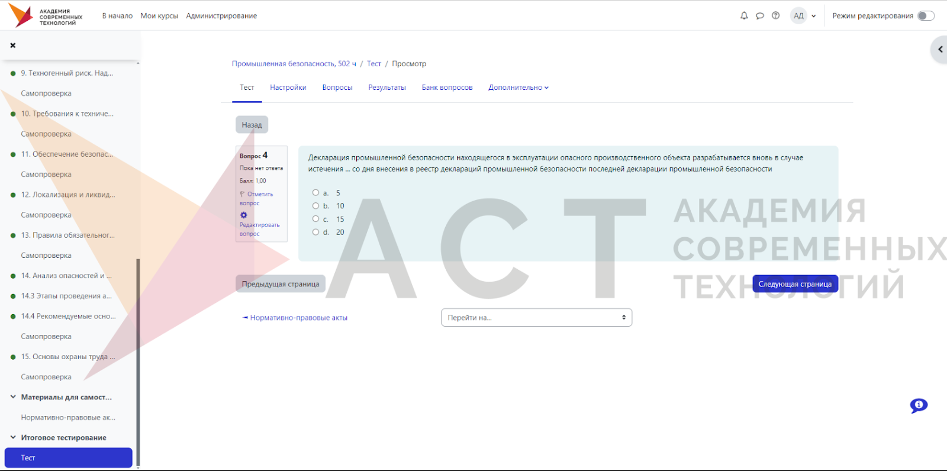Open 14.4 Рекомендуемые осно... sidebar item
947x471 pixels.
pos(69,317)
